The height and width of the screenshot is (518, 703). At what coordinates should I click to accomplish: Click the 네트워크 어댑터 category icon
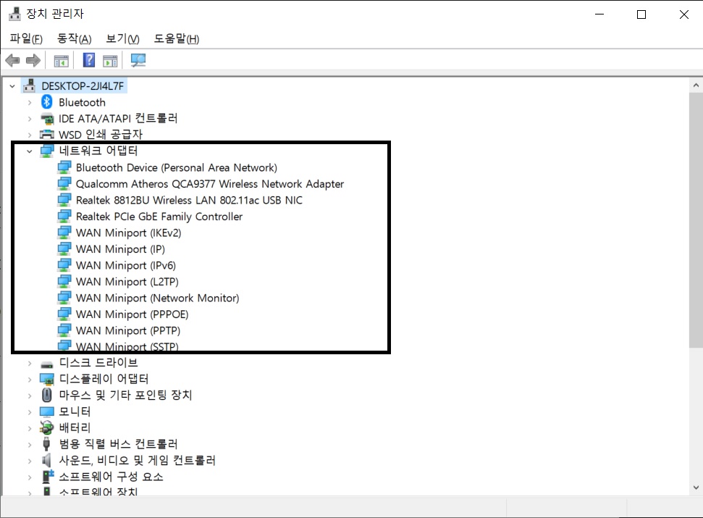(46, 151)
